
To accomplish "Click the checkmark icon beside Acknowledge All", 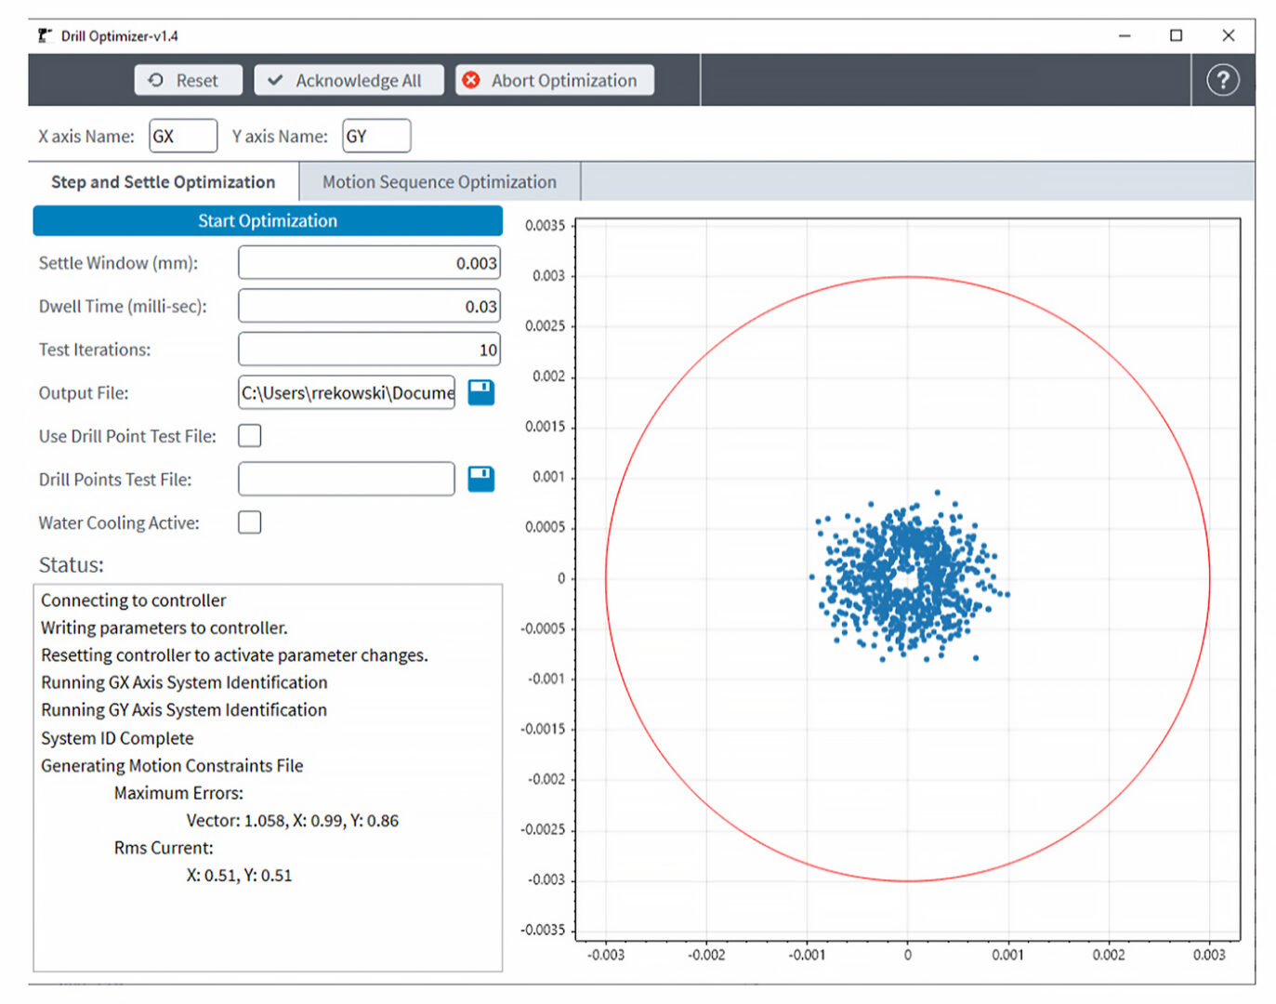I will [274, 80].
